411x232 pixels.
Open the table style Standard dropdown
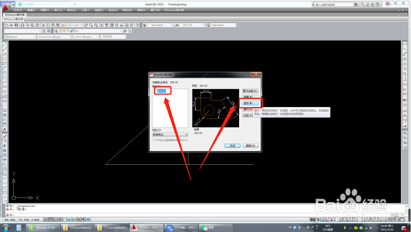(x=223, y=25)
